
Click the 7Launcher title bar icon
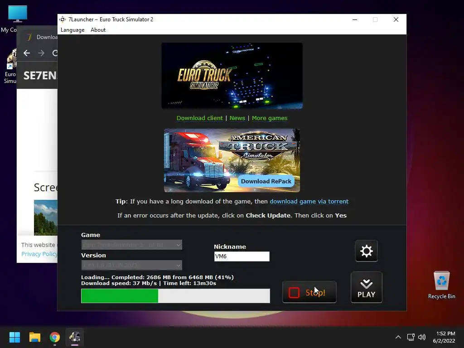63,19
